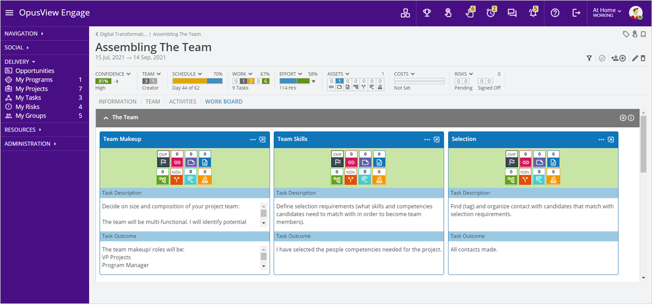The image size is (652, 305).
Task: Expand the NAVIGATION sidebar section
Action: click(24, 33)
